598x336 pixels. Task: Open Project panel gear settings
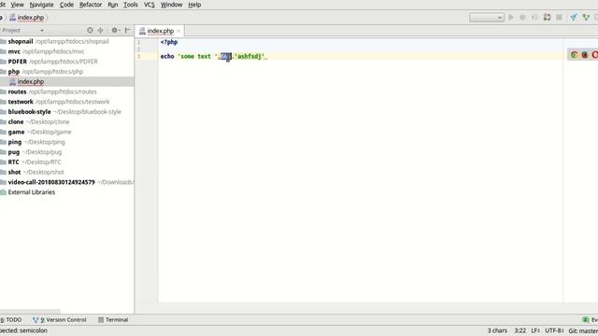pyautogui.click(x=115, y=30)
